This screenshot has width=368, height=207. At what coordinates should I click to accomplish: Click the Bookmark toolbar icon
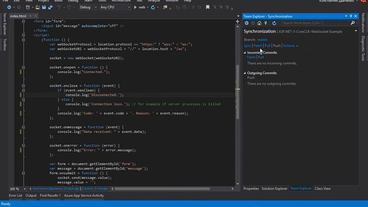pyautogui.click(x=208, y=7)
